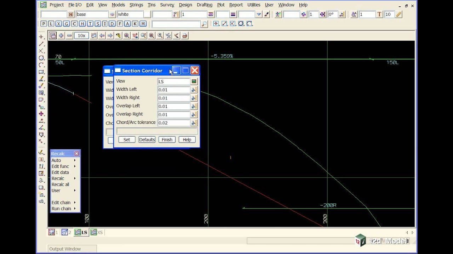Open the Project menu
Screen dimensions: 453x254
coord(57,5)
